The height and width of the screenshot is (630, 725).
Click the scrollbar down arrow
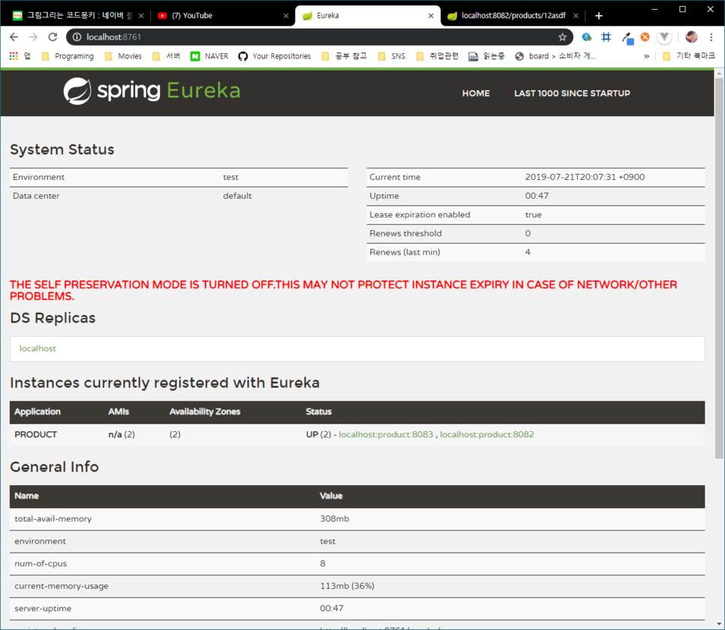pos(719,625)
